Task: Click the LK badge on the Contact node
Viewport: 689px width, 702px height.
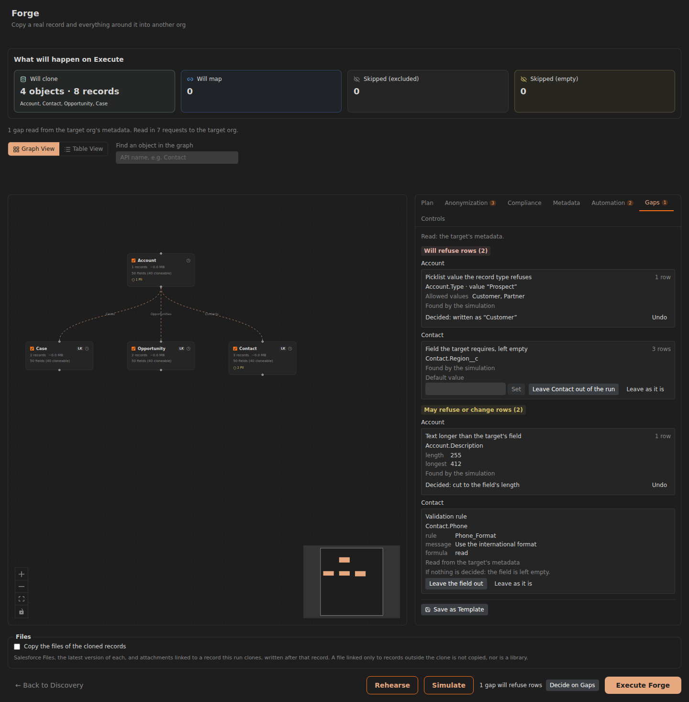Action: click(283, 349)
